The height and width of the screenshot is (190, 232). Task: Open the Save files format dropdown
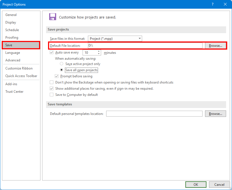[x=140, y=38]
